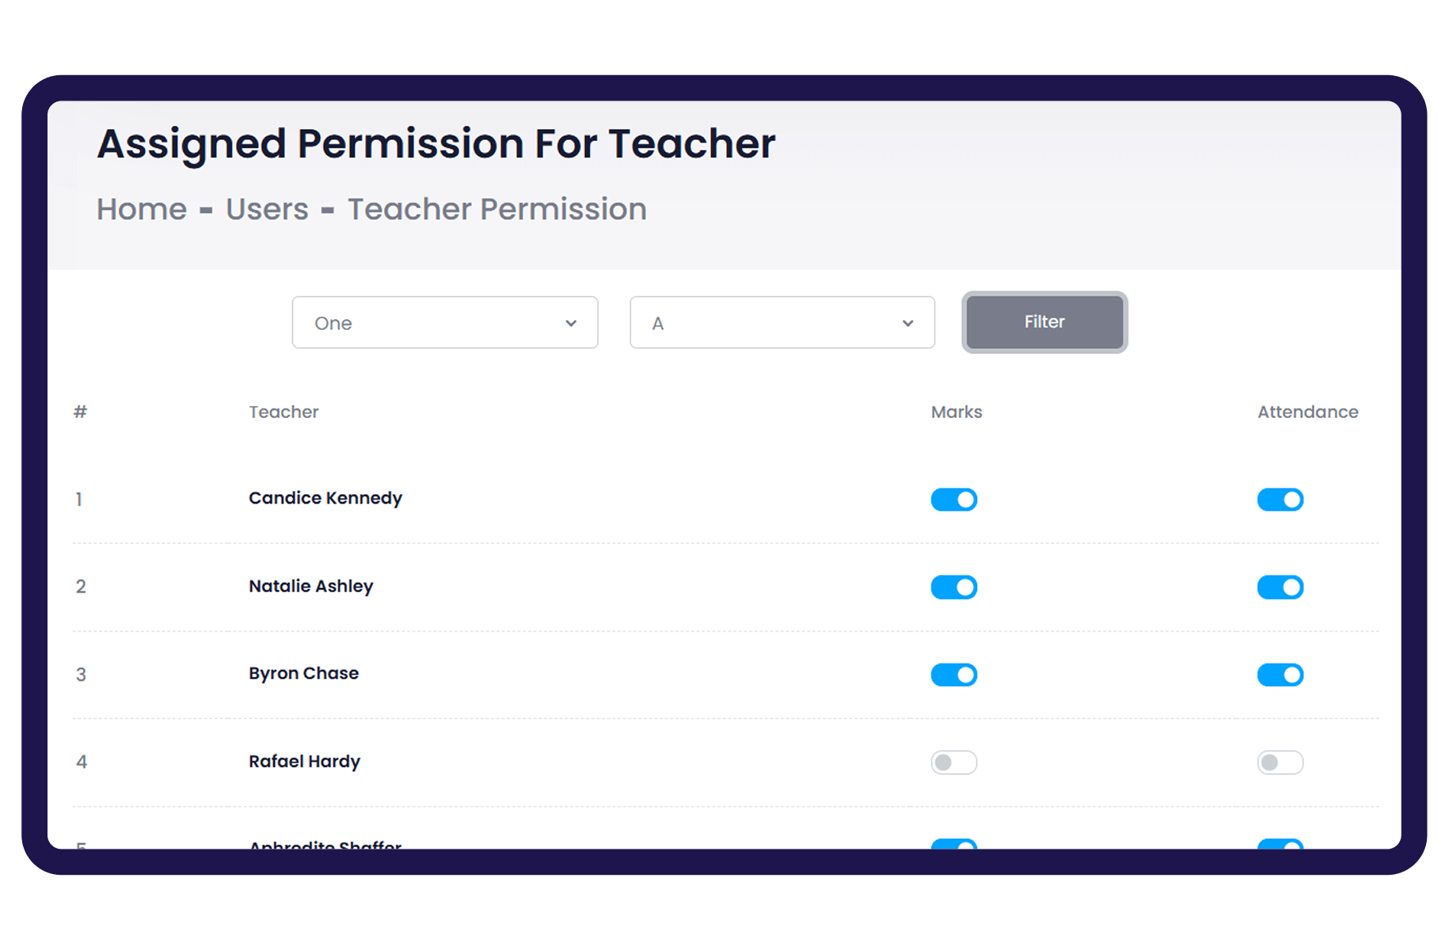Enable Attendance for Rafael Hardy
The width and height of the screenshot is (1449, 950).
tap(1280, 762)
